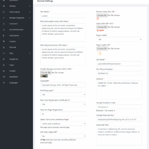Click the Post Ads sidebar icon
Image resolution: width=149 pixels, height=149 pixels.
tap(4, 47)
